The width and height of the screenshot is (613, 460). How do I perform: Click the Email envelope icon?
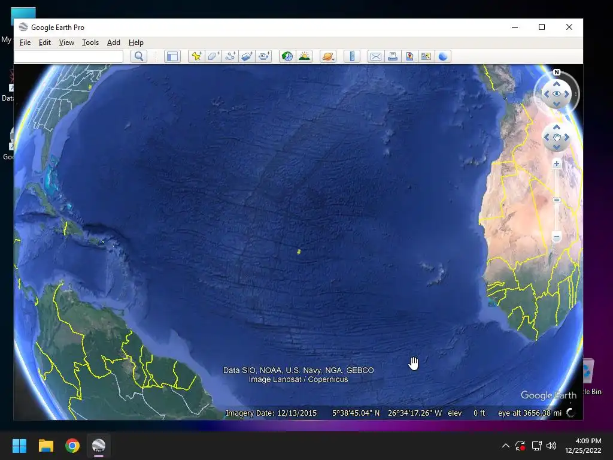376,56
